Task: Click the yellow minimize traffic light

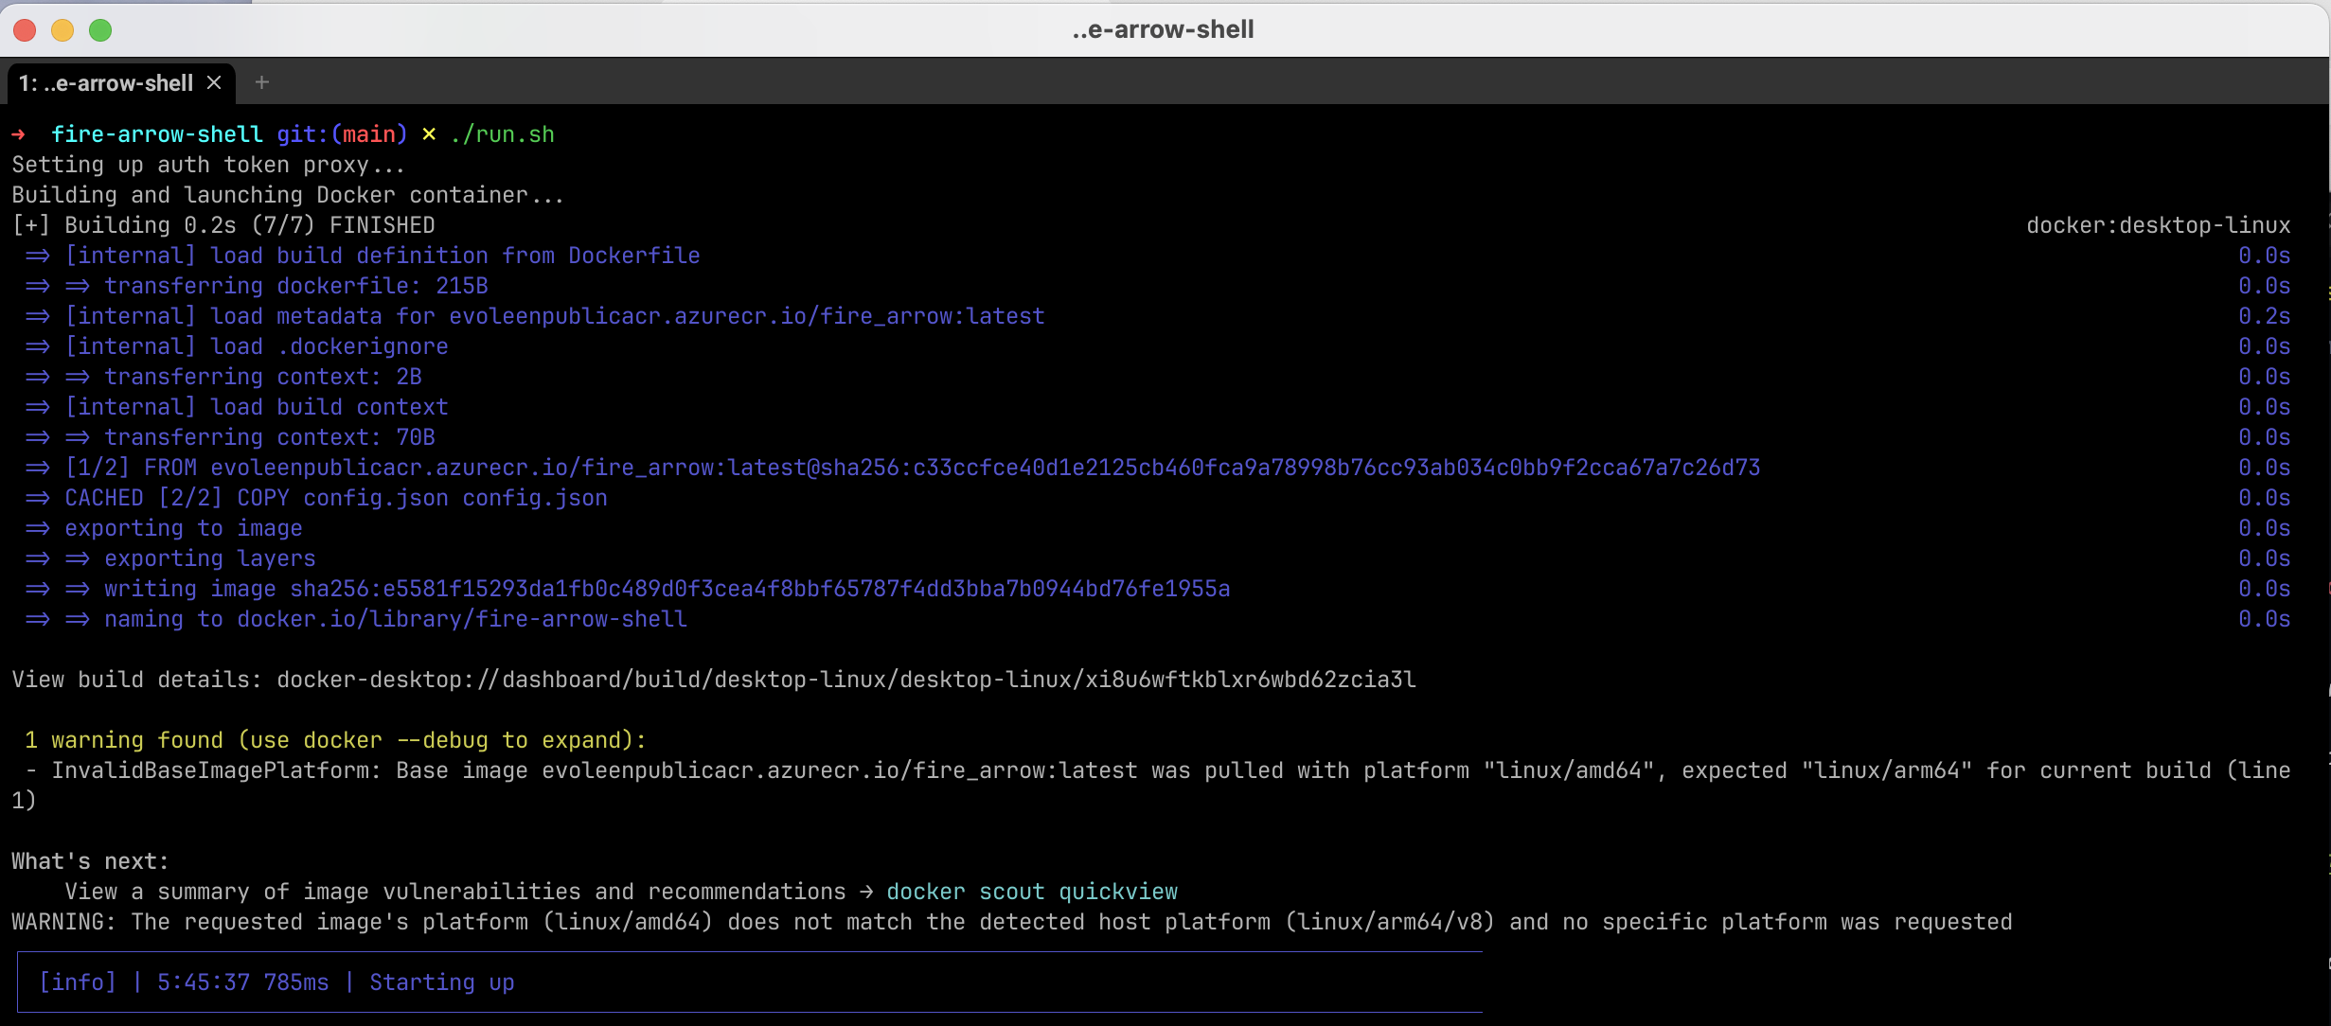Action: coord(62,29)
